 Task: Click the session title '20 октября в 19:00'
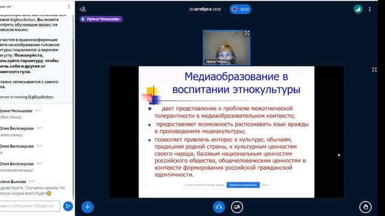[205, 10]
